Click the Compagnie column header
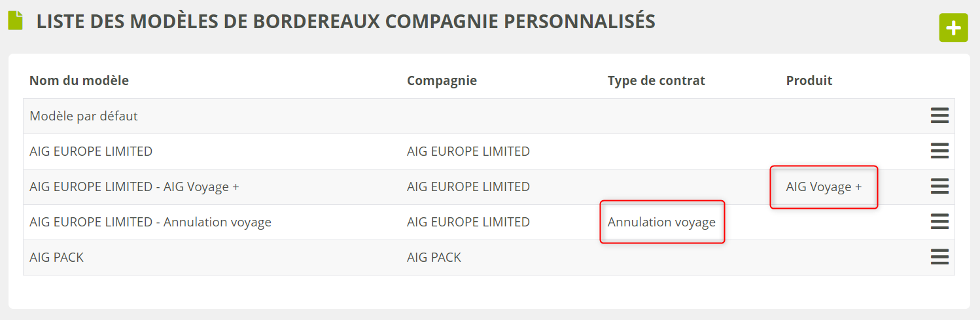The height and width of the screenshot is (320, 980). pyautogui.click(x=442, y=80)
